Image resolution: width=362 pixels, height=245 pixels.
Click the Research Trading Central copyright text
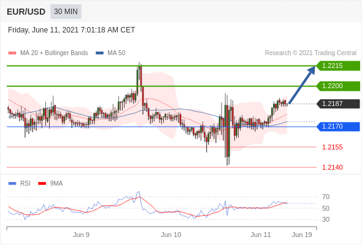point(310,53)
